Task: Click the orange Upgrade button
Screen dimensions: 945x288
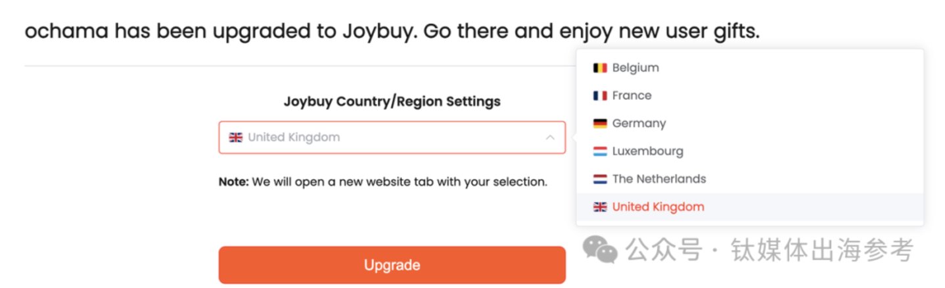Action: (x=392, y=265)
